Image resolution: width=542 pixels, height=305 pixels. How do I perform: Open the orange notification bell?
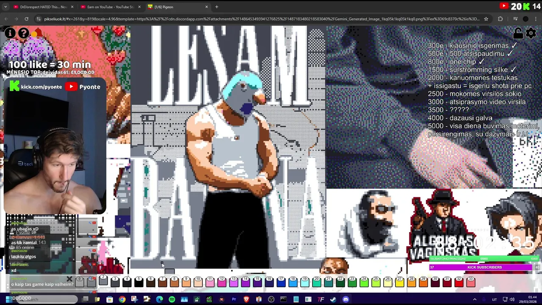tap(38, 33)
